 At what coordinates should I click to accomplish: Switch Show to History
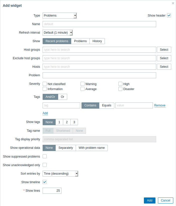97,41
